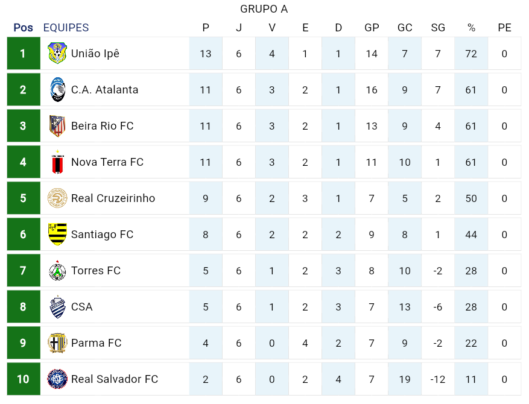Image resolution: width=529 pixels, height=404 pixels.
Task: Select the Parma FC team name
Action: click(x=97, y=343)
